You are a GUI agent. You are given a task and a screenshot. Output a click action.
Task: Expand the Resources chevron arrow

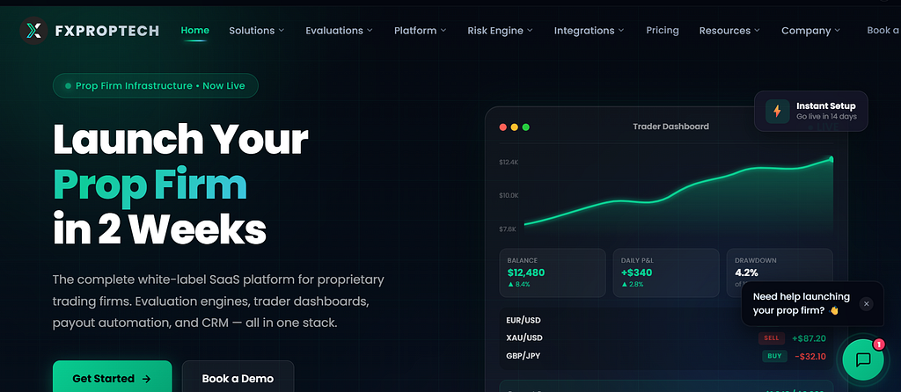click(758, 31)
